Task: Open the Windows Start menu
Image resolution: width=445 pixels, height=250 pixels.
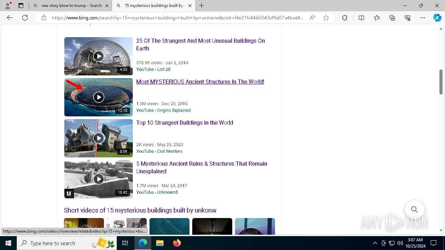Action: (8, 243)
